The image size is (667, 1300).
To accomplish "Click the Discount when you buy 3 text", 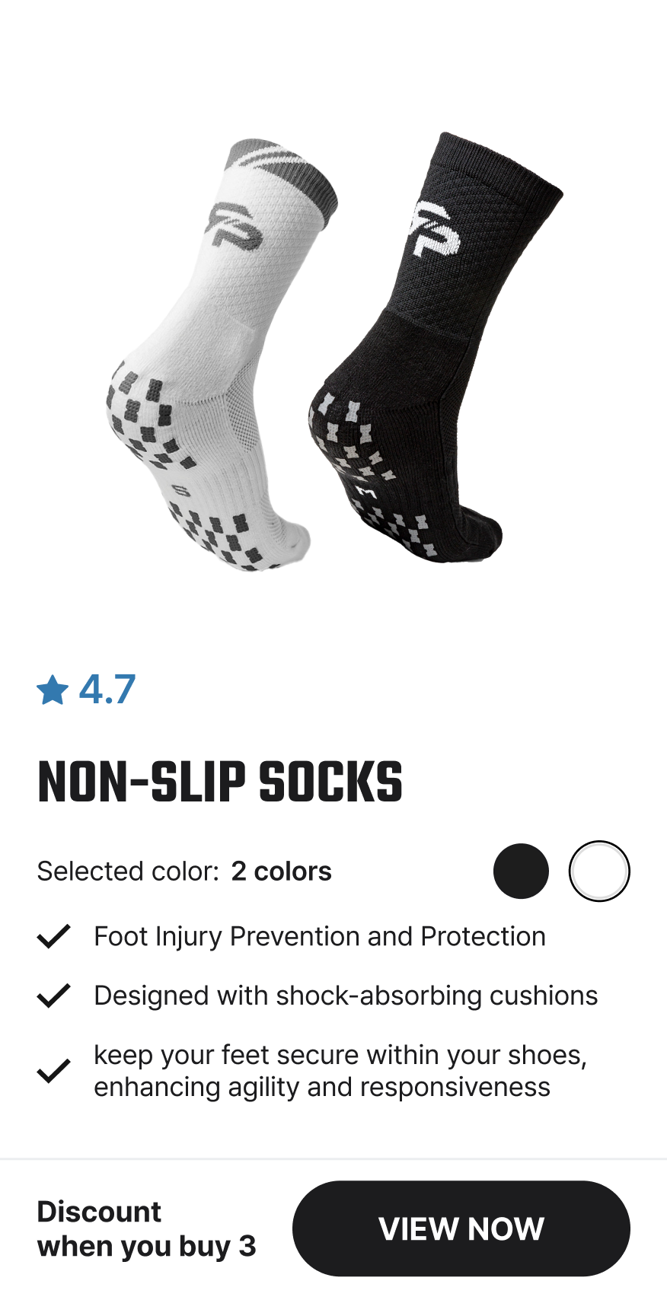I will click(146, 1228).
